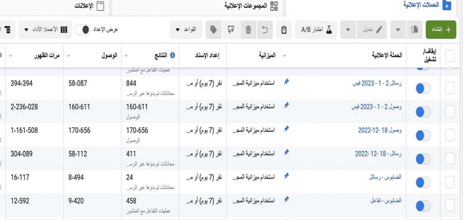This screenshot has width=463, height=220.
Task: Click the ads page icon in tab
Action: click(x=100, y=6)
